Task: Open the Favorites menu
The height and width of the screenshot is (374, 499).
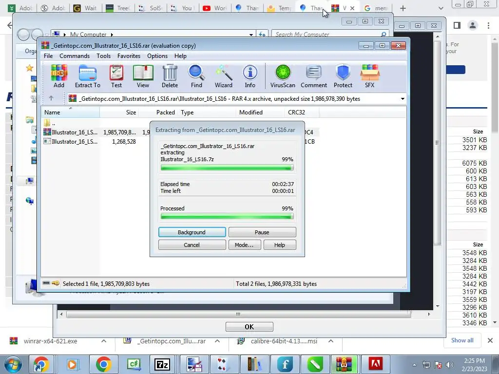Action: [129, 56]
